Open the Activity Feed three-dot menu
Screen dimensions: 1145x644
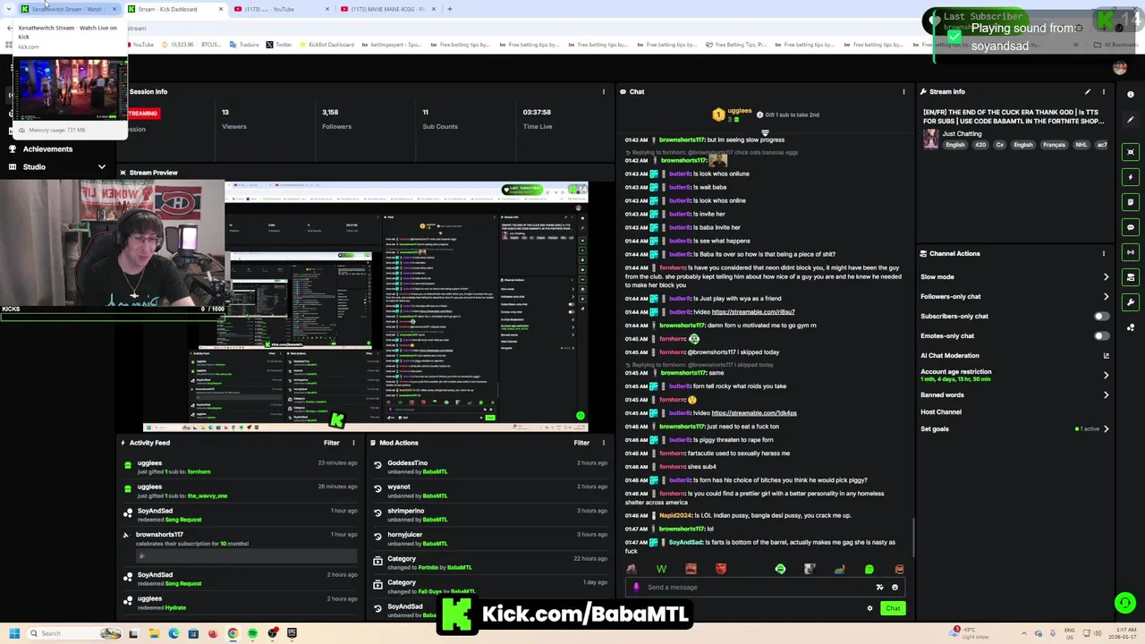coord(353,443)
